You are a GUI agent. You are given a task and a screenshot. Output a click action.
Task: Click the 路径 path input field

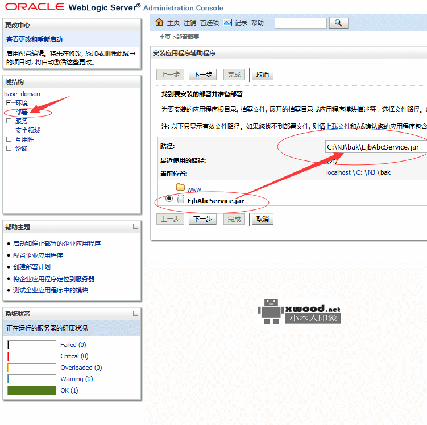(x=376, y=147)
